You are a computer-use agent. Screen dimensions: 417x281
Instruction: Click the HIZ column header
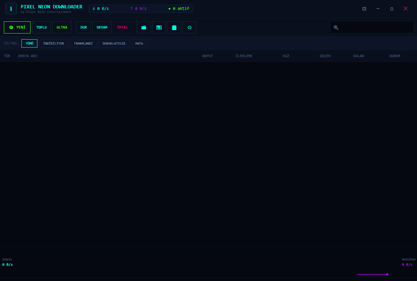pos(286,56)
